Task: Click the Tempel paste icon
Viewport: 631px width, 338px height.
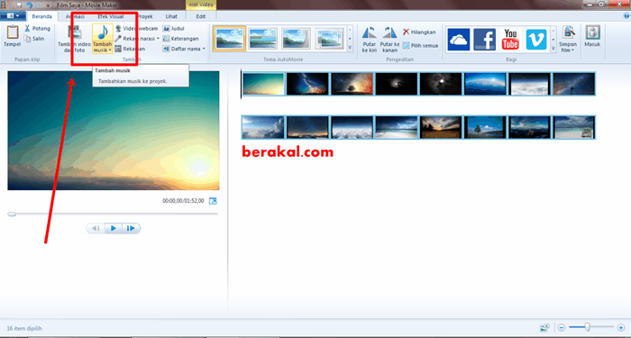Action: [12, 32]
